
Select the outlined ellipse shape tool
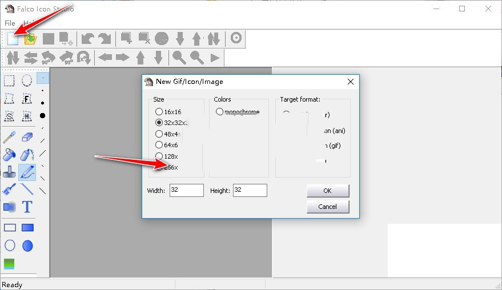coord(10,245)
